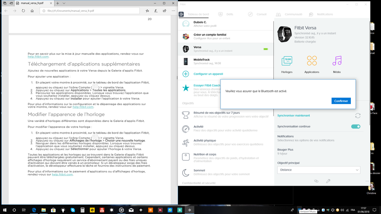This screenshot has height=214, width=381.
Task: Open the Mail app from taskbar
Action: pyautogui.click(x=131, y=210)
